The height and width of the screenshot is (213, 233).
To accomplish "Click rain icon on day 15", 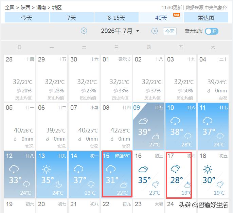I will pyautogui.click(x=111, y=169).
